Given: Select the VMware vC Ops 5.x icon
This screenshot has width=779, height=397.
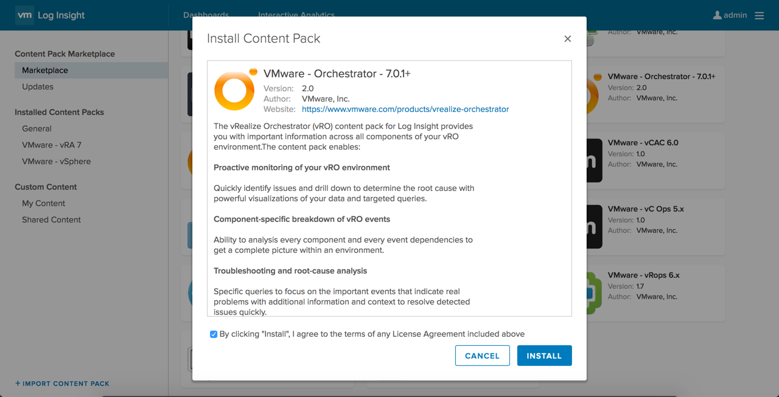Looking at the screenshot, I should [594, 227].
